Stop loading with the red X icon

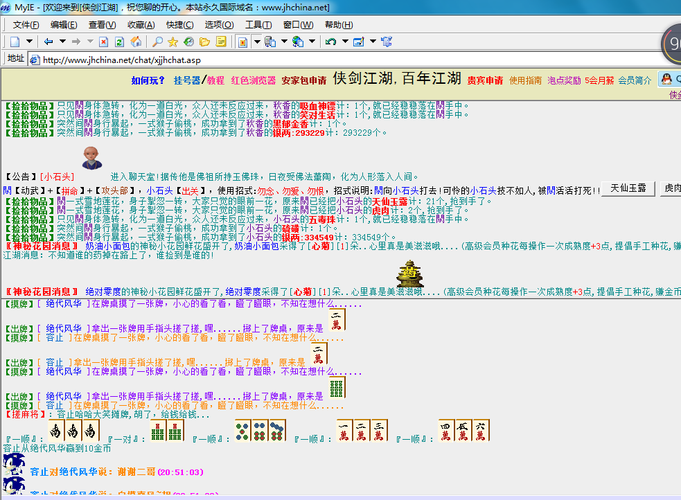coord(103,42)
